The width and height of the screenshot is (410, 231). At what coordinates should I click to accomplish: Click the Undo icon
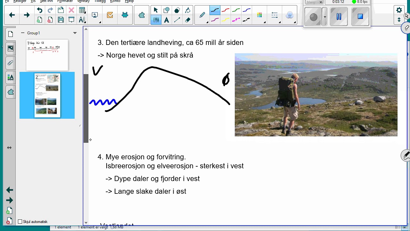(39, 10)
